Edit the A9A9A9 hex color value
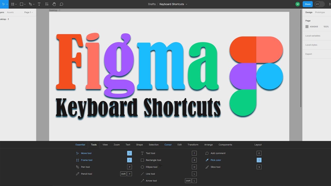The height and width of the screenshot is (186, 331). [x=314, y=27]
